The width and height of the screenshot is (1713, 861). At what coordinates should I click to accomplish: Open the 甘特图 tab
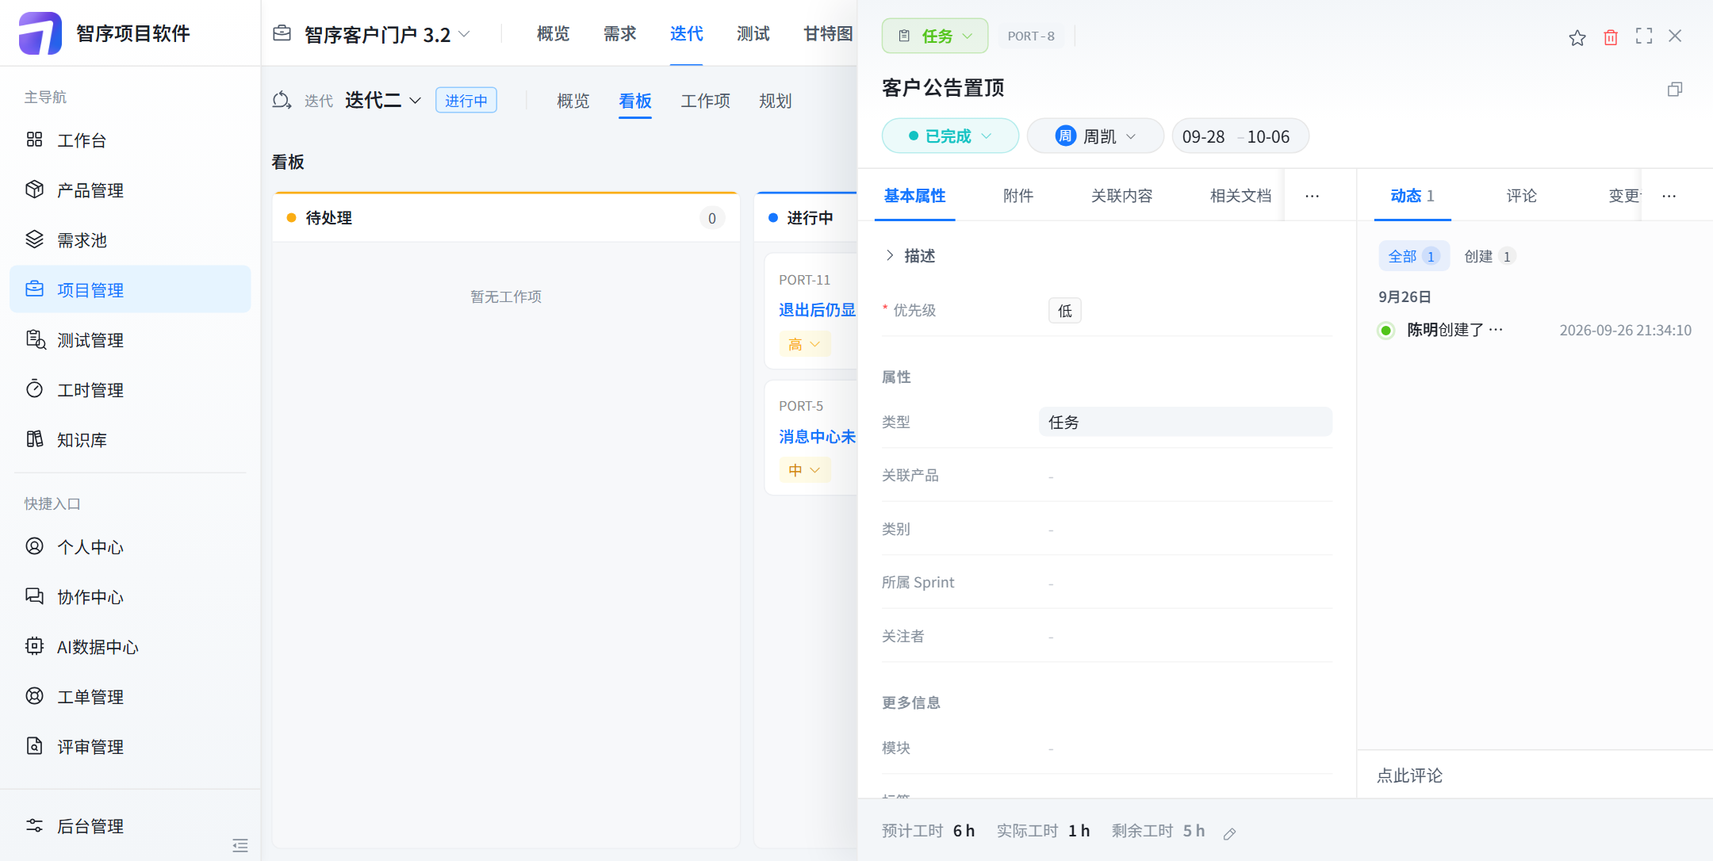pyautogui.click(x=828, y=33)
